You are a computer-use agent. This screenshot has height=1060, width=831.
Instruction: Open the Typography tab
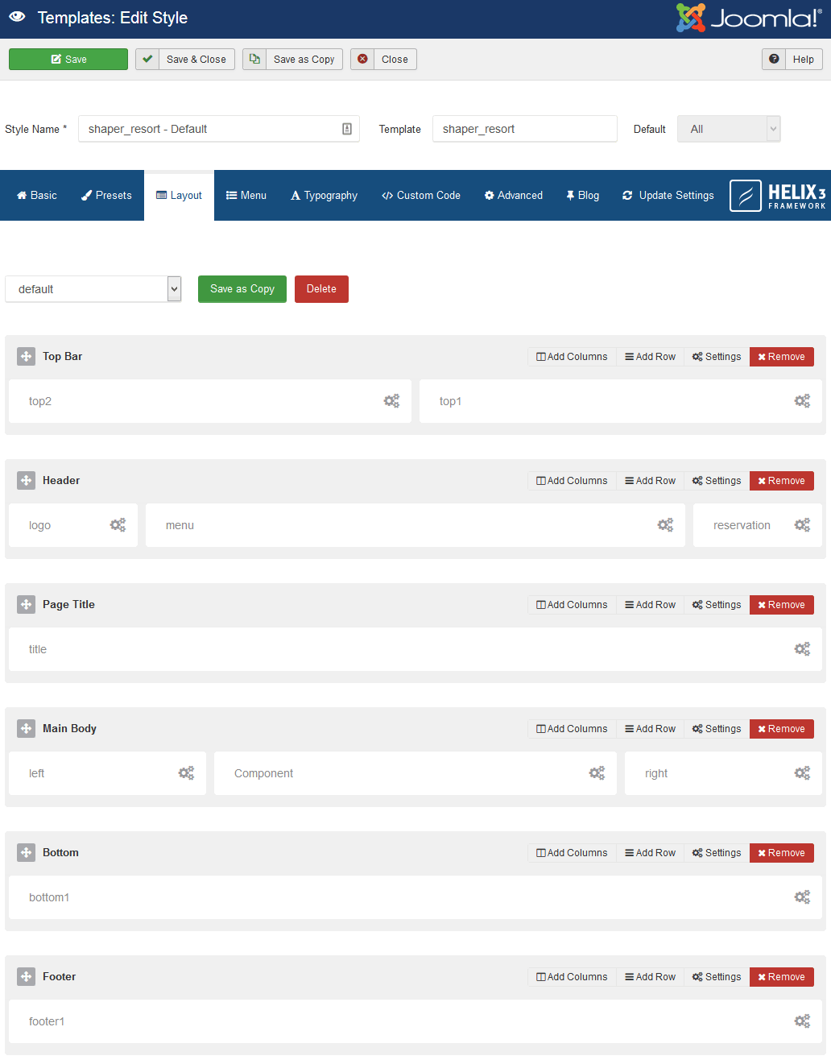pos(324,196)
